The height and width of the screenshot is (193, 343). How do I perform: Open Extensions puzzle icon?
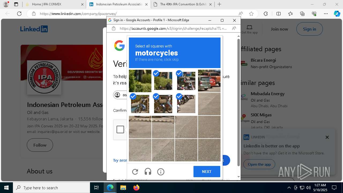click(266, 14)
